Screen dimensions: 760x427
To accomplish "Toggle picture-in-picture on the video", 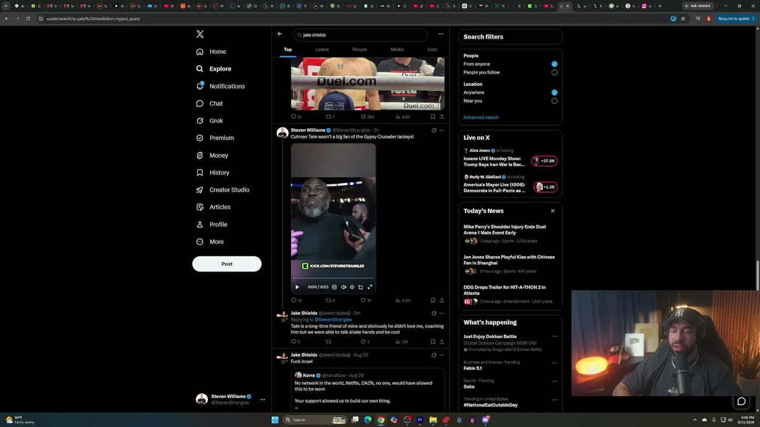I will pyautogui.click(x=360, y=287).
